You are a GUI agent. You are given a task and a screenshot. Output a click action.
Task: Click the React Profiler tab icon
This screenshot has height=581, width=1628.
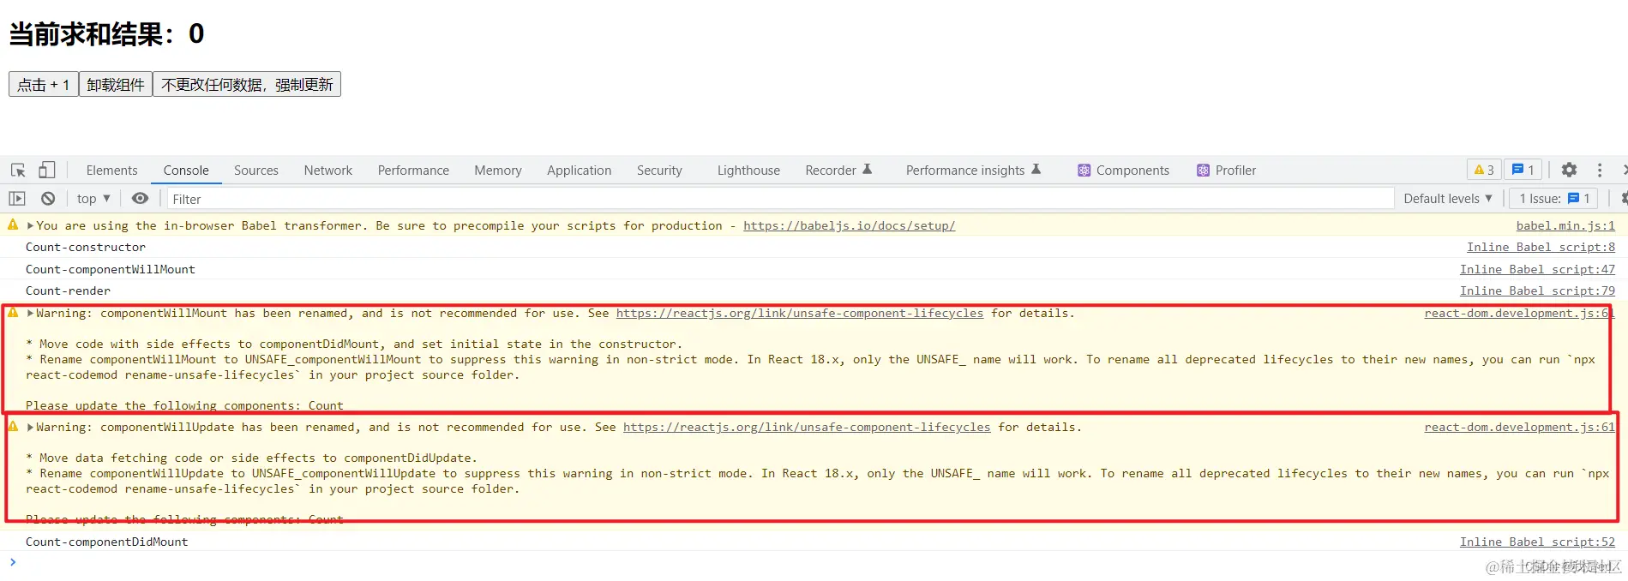tap(1203, 171)
